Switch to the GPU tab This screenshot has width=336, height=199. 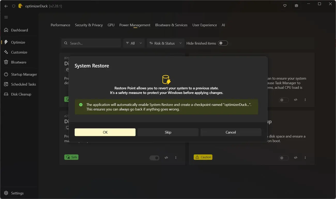pyautogui.click(x=111, y=25)
